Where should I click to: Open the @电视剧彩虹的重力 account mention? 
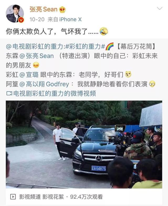pyautogui.click(x=35, y=47)
